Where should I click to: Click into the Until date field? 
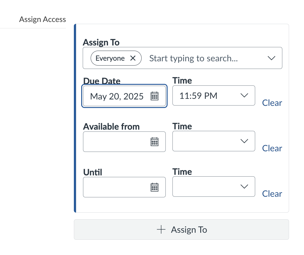click(116, 187)
